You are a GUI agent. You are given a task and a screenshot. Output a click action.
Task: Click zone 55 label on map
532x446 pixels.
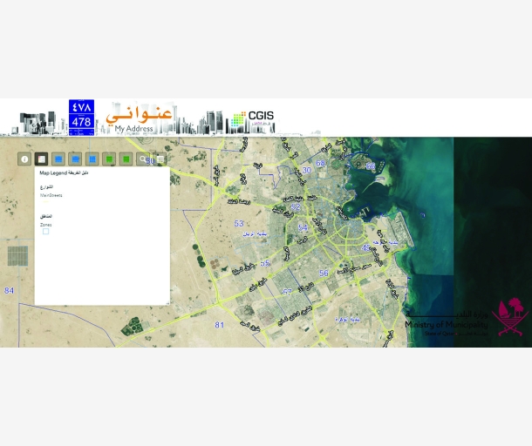pyautogui.click(x=265, y=263)
